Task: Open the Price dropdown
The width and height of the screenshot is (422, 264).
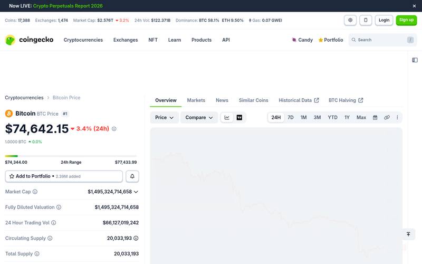Action: [x=164, y=117]
